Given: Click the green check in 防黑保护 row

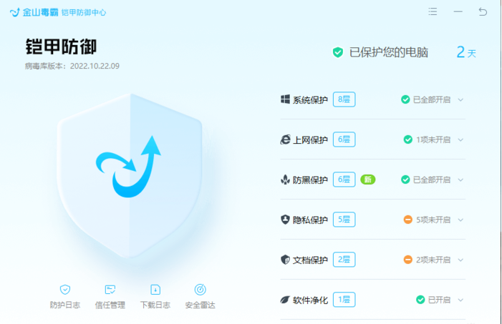Looking at the screenshot, I should (x=405, y=180).
